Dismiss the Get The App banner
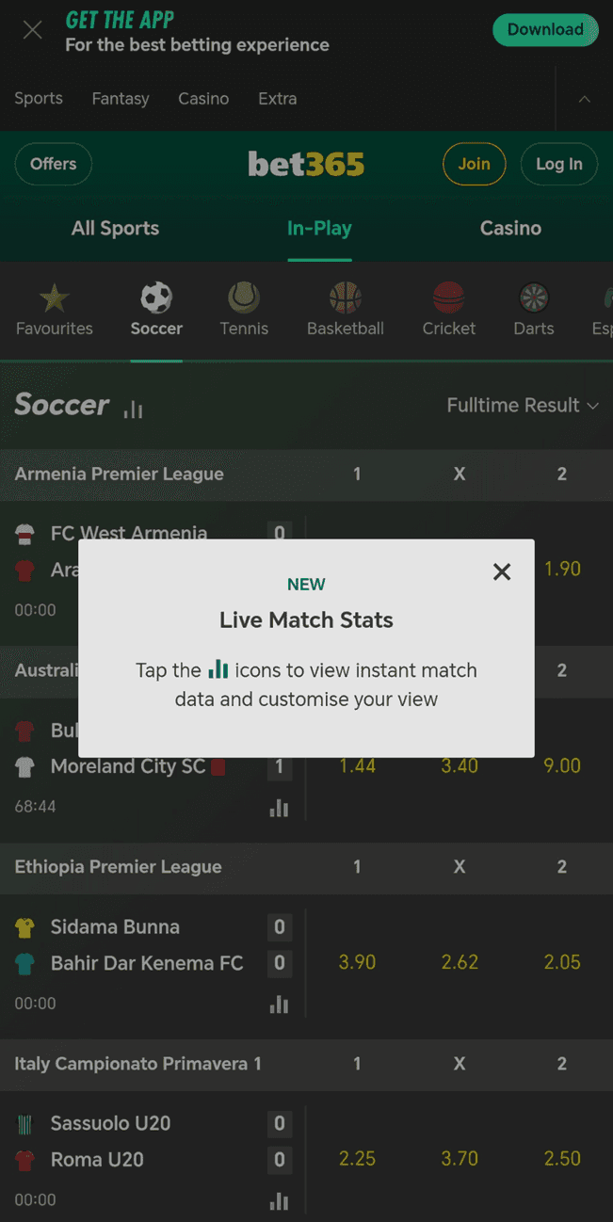The height and width of the screenshot is (1222, 613). click(x=32, y=31)
